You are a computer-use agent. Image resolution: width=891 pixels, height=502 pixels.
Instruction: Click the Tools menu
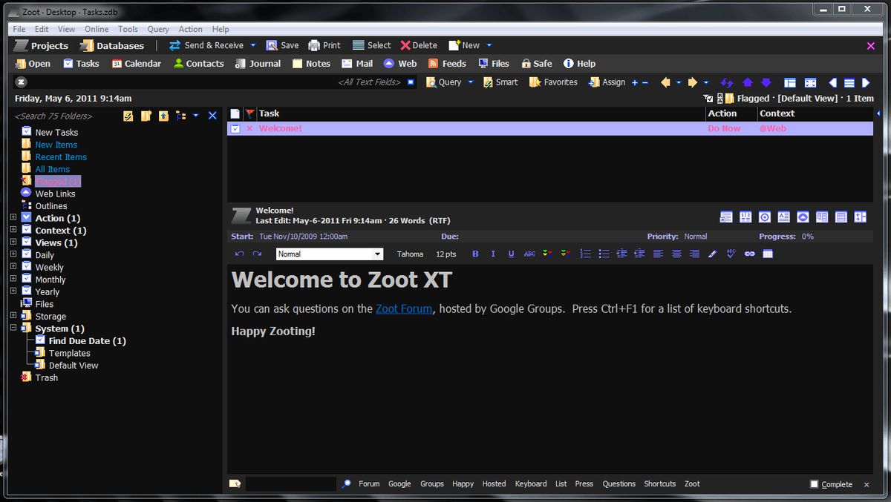tap(128, 29)
